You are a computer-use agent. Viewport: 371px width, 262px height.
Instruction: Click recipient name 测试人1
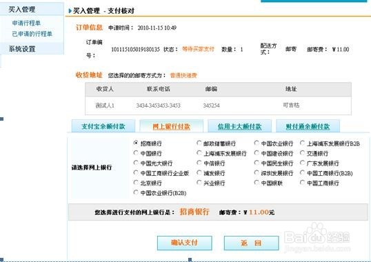tap(105, 105)
